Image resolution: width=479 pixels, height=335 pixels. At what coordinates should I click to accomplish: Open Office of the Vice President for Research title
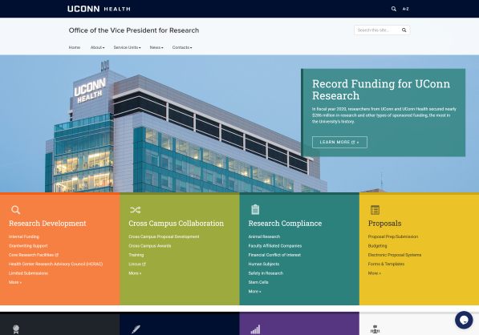point(134,30)
